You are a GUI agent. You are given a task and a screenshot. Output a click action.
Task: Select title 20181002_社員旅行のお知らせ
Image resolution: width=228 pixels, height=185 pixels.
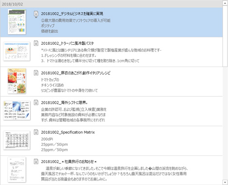pyautogui.click(x=69, y=162)
